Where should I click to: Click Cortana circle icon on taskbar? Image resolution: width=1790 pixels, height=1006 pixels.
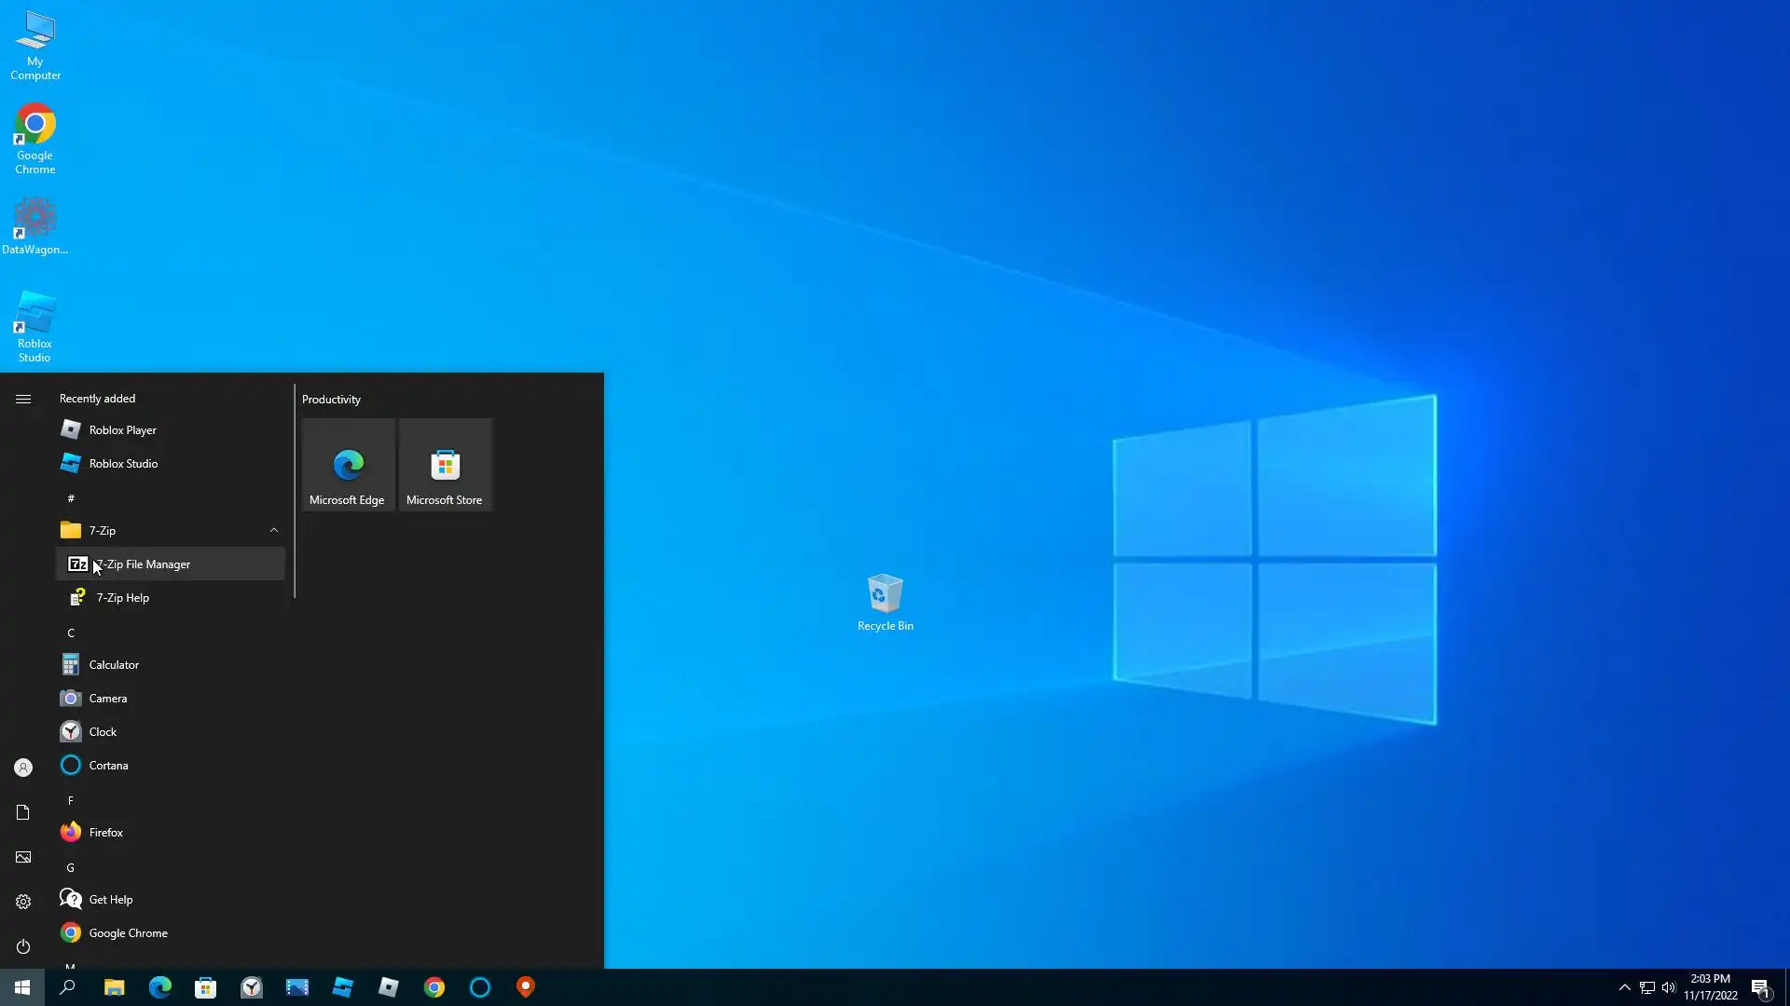point(480,987)
